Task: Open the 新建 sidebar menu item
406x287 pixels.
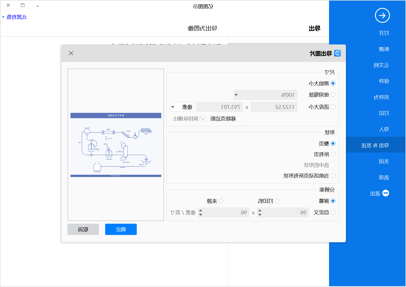Action: [384, 49]
